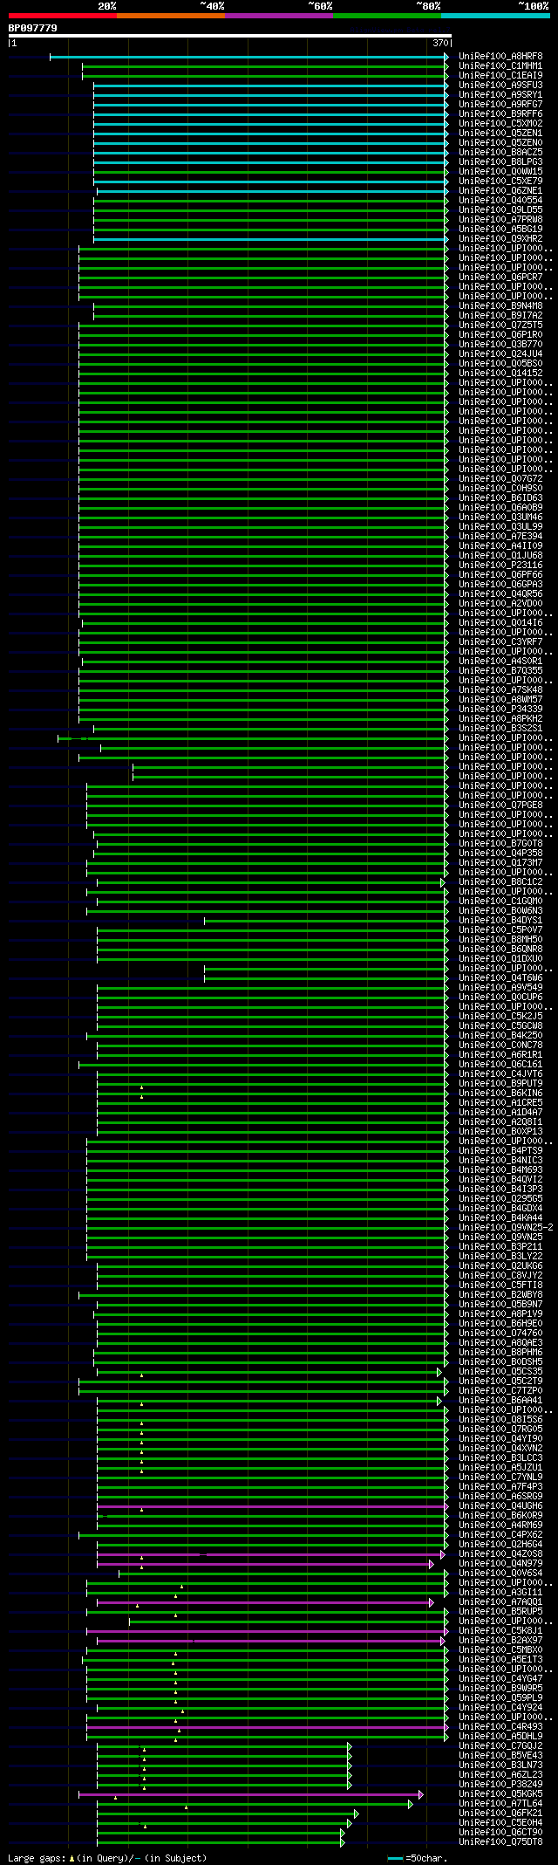The width and height of the screenshot is (558, 1865).
Task: Click UniRef100_B8LPG3 label
Action: pos(500,162)
